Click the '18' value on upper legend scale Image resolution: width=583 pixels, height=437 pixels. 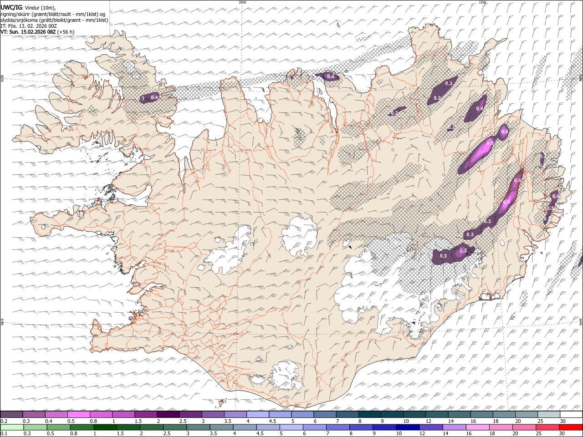496,421
